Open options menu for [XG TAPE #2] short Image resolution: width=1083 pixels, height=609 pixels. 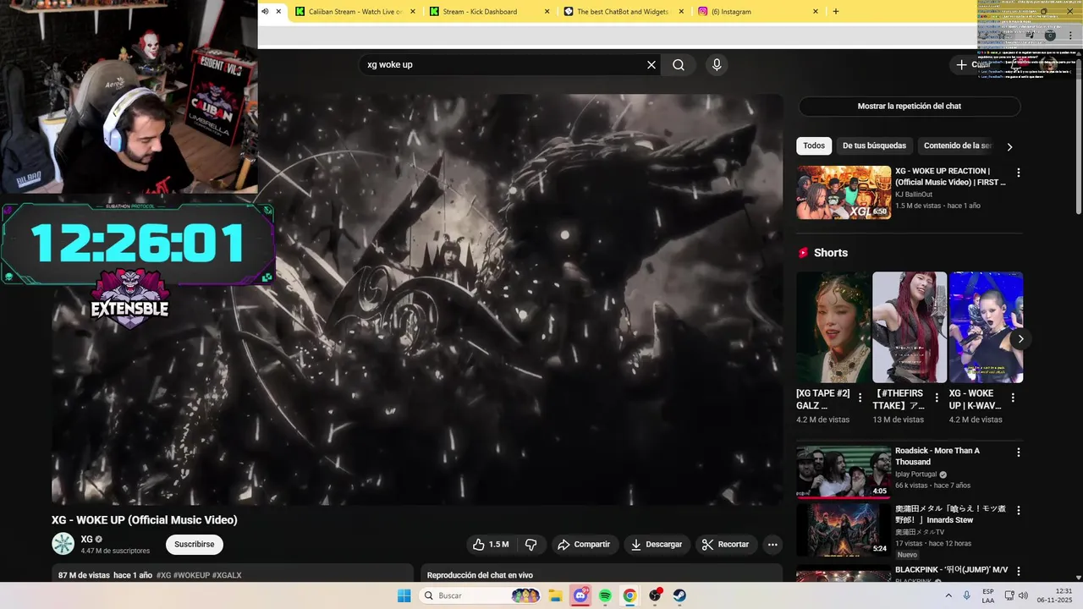click(x=860, y=398)
